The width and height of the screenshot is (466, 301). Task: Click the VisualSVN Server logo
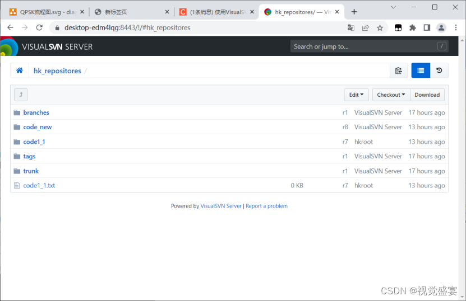pos(47,46)
